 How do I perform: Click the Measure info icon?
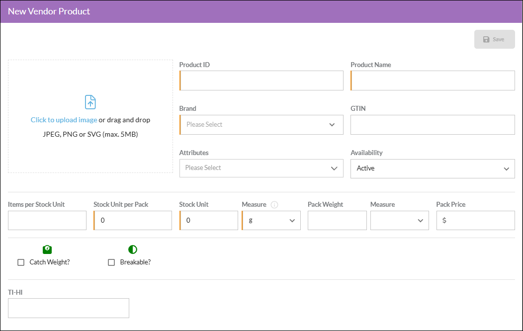click(274, 205)
